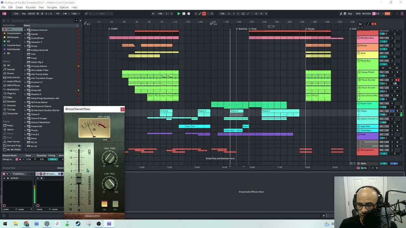Stop playback in the transport bar
Image resolution: width=406 pixels, height=228 pixels.
click(x=184, y=14)
